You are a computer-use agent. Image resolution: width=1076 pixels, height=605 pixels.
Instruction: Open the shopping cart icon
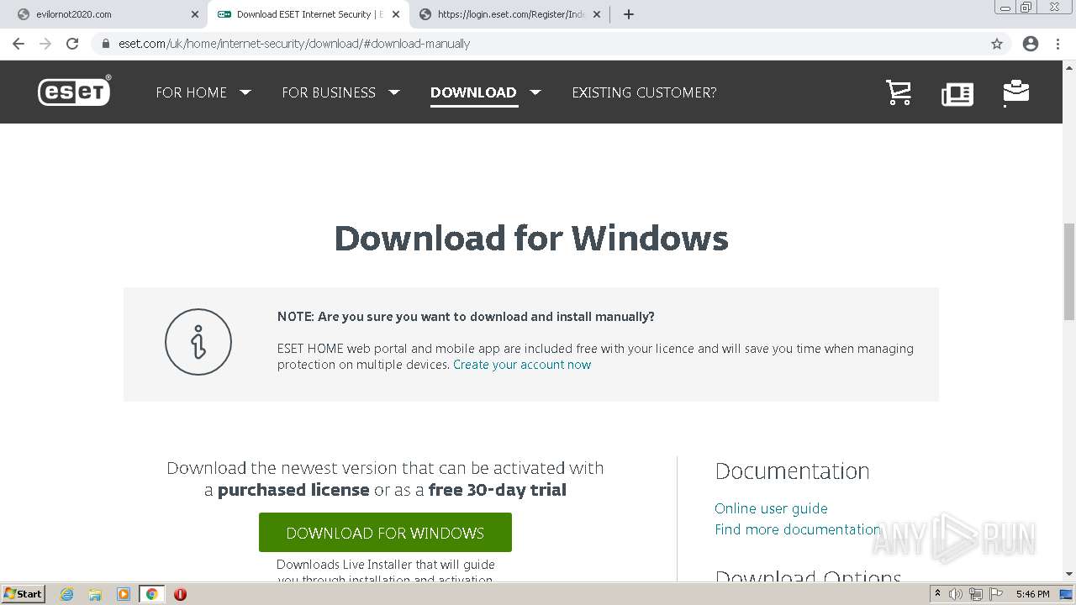tap(899, 92)
